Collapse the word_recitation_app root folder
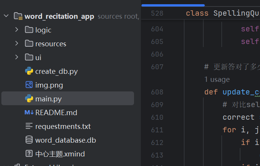 point(6,16)
